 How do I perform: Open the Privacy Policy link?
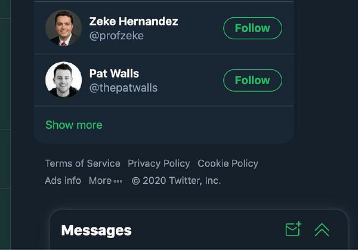[159, 163]
